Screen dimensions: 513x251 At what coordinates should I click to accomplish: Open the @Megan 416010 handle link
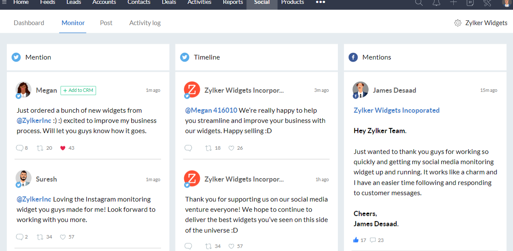coord(211,111)
